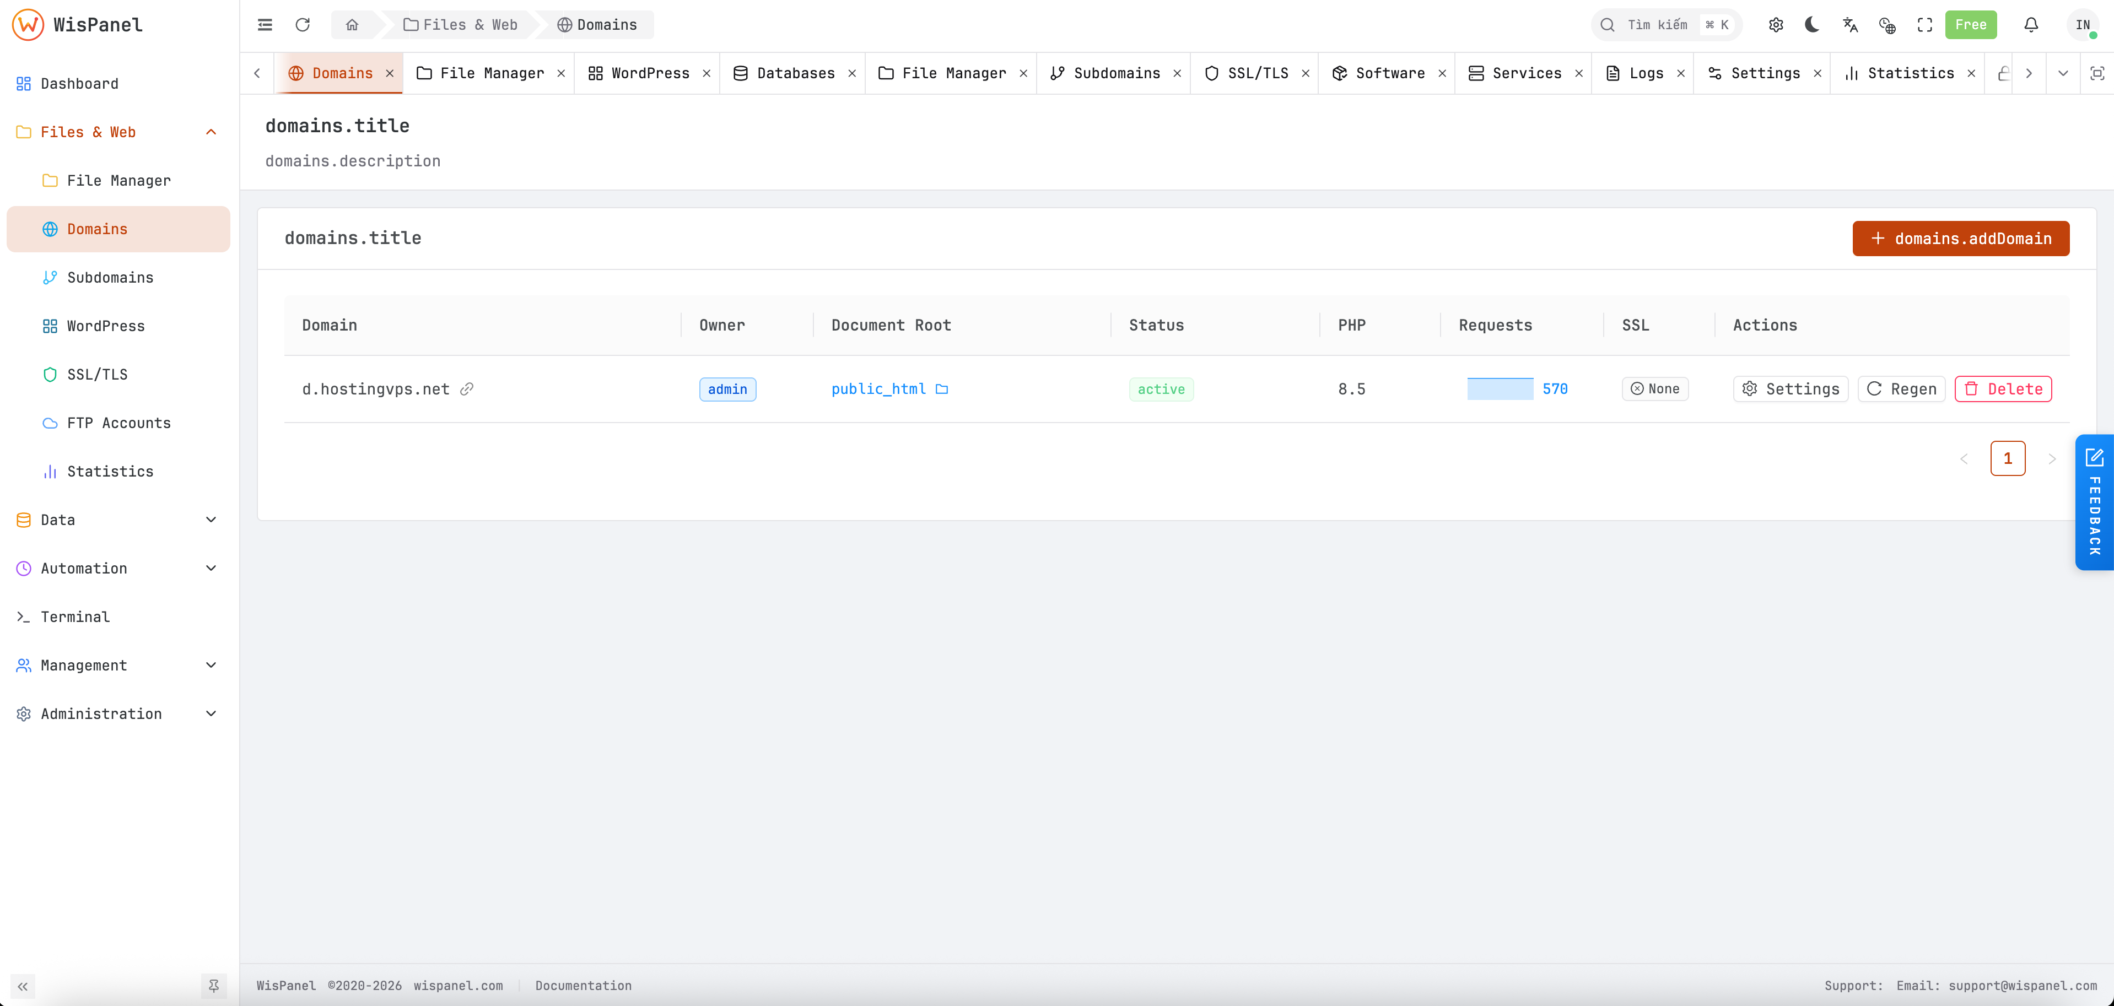Reload the page with the refresh icon

click(x=303, y=25)
